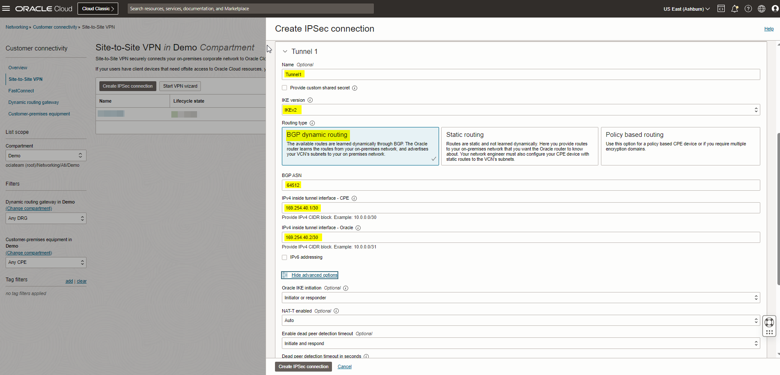Click the Create IPSec connection submit button

[x=303, y=367]
